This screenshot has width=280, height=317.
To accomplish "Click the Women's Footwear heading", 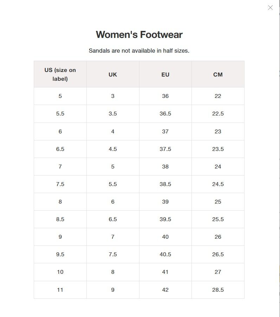I will tap(139, 35).
